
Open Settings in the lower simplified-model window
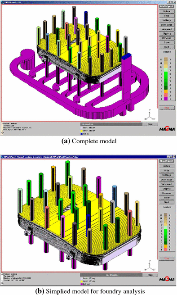point(167,175)
